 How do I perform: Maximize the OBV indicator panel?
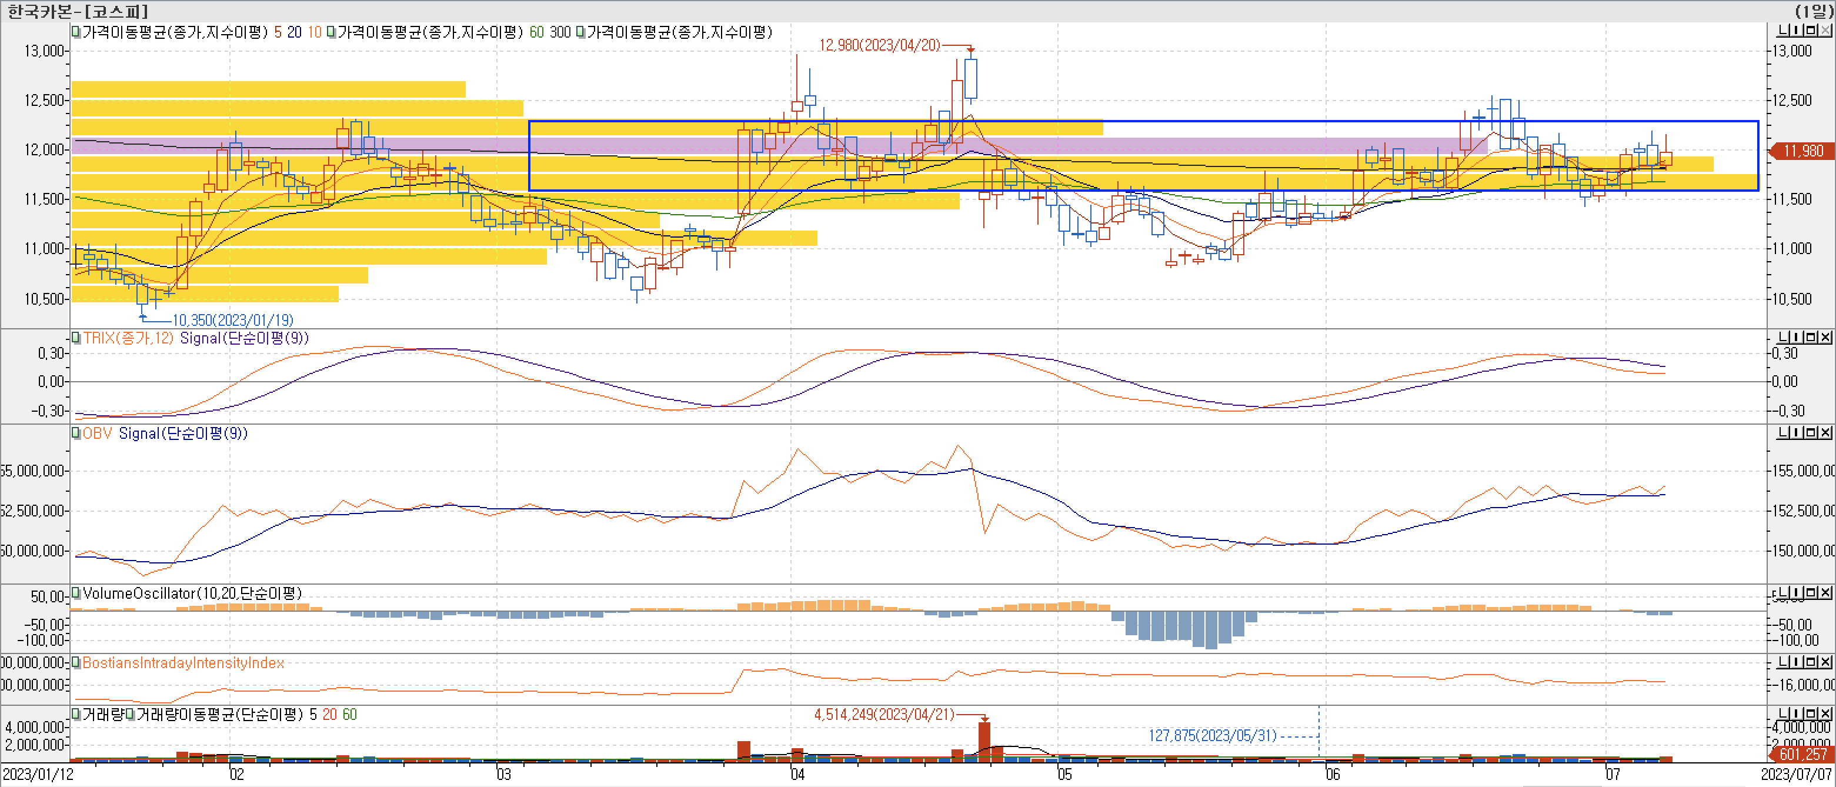click(x=1812, y=433)
